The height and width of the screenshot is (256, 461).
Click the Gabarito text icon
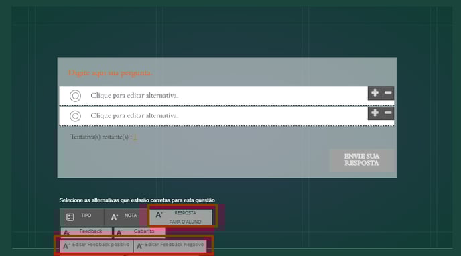120,233
